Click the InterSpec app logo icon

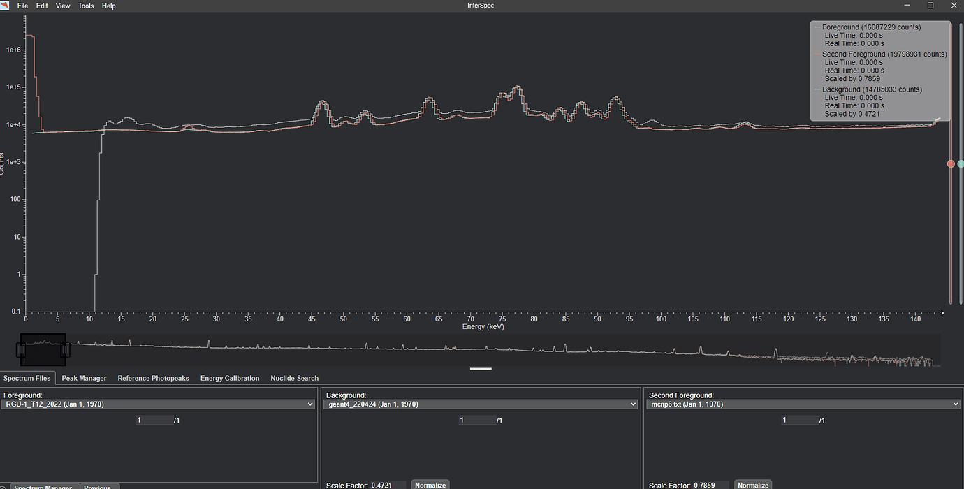(x=6, y=6)
